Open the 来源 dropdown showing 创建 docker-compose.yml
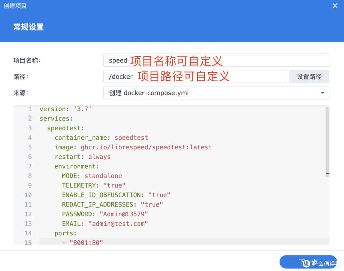The height and width of the screenshot is (271, 344). [x=216, y=93]
